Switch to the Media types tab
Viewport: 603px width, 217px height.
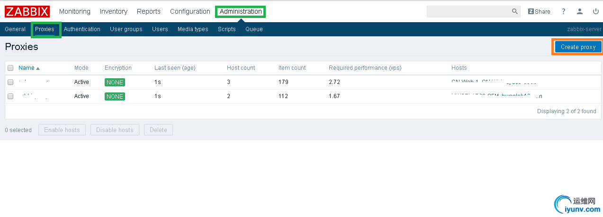tap(193, 29)
